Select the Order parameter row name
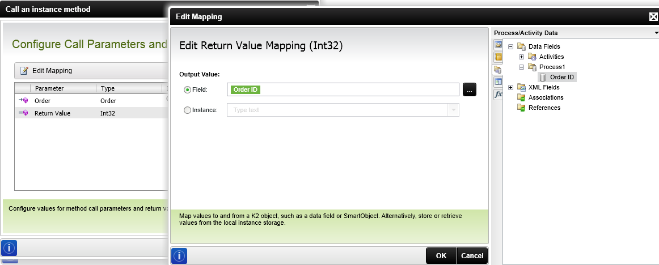The image size is (659, 265). [43, 101]
